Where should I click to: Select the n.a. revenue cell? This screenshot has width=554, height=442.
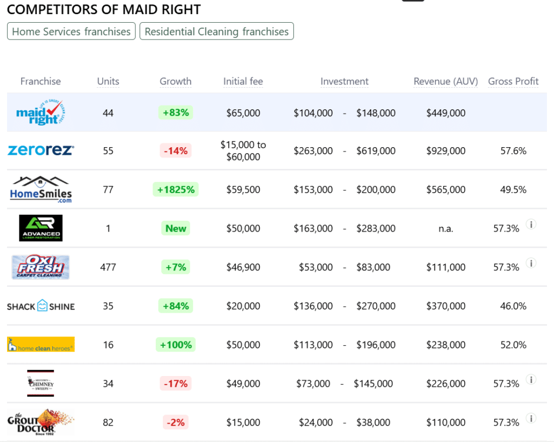pos(446,229)
